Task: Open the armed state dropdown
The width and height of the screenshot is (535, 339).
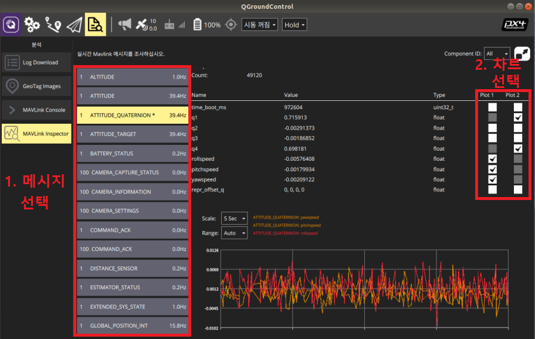Action: pyautogui.click(x=260, y=25)
